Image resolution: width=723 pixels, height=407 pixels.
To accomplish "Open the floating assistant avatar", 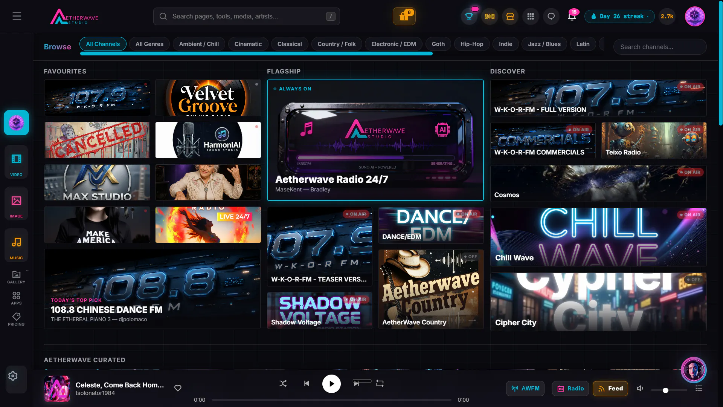I will pos(694,370).
